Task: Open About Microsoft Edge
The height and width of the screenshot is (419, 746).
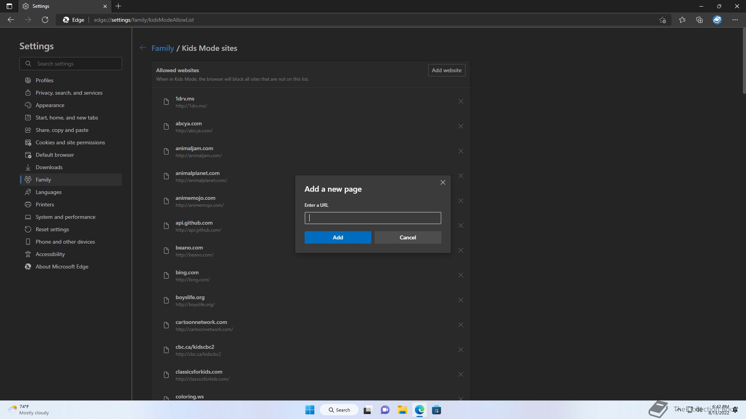Action: pyautogui.click(x=71, y=267)
